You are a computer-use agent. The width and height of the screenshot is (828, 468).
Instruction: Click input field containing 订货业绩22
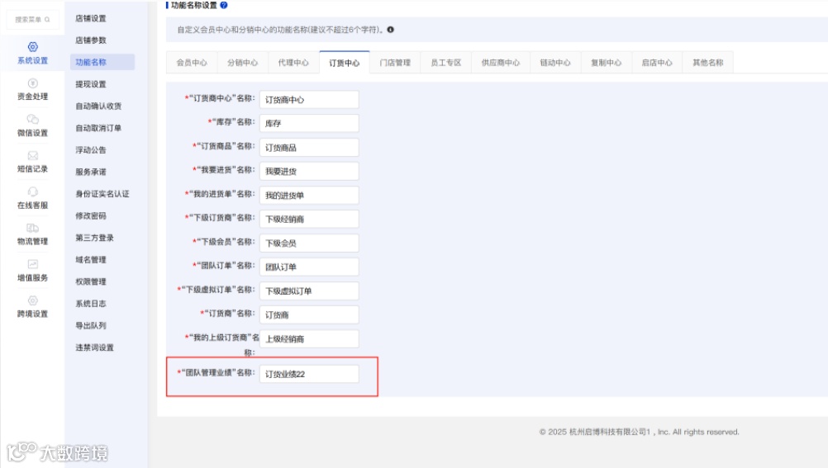click(309, 374)
